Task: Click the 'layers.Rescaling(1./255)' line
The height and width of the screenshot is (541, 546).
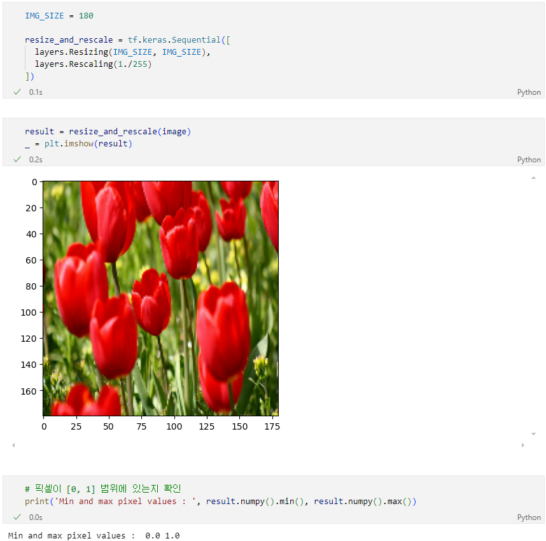Action: [93, 64]
